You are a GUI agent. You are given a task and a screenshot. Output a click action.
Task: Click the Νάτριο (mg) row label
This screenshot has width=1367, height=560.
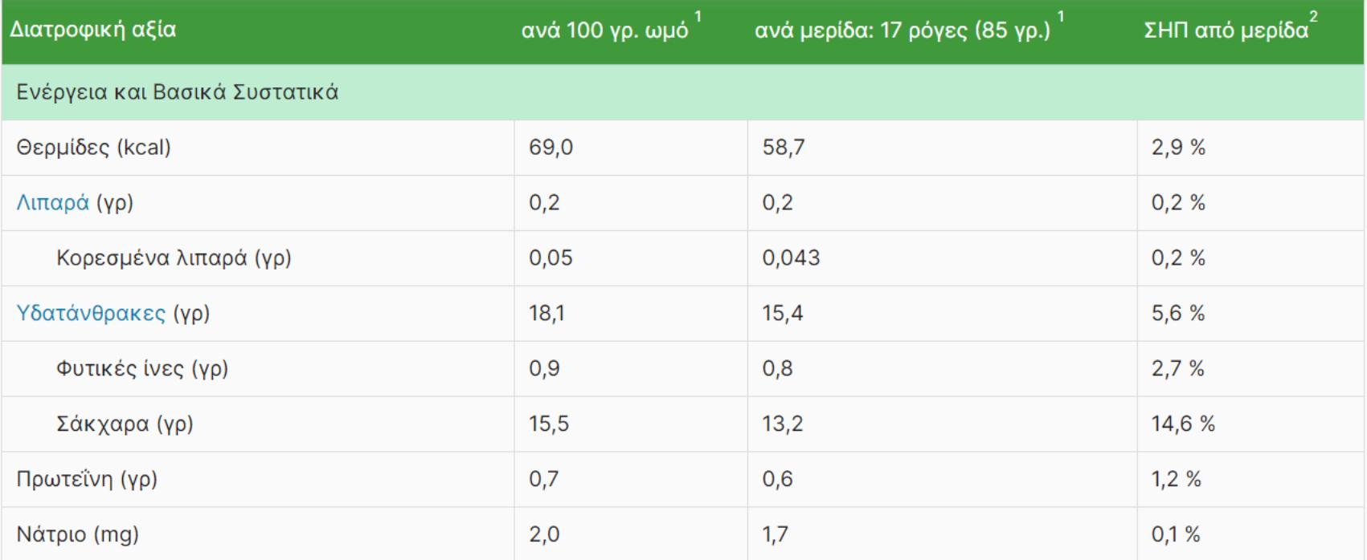click(77, 534)
